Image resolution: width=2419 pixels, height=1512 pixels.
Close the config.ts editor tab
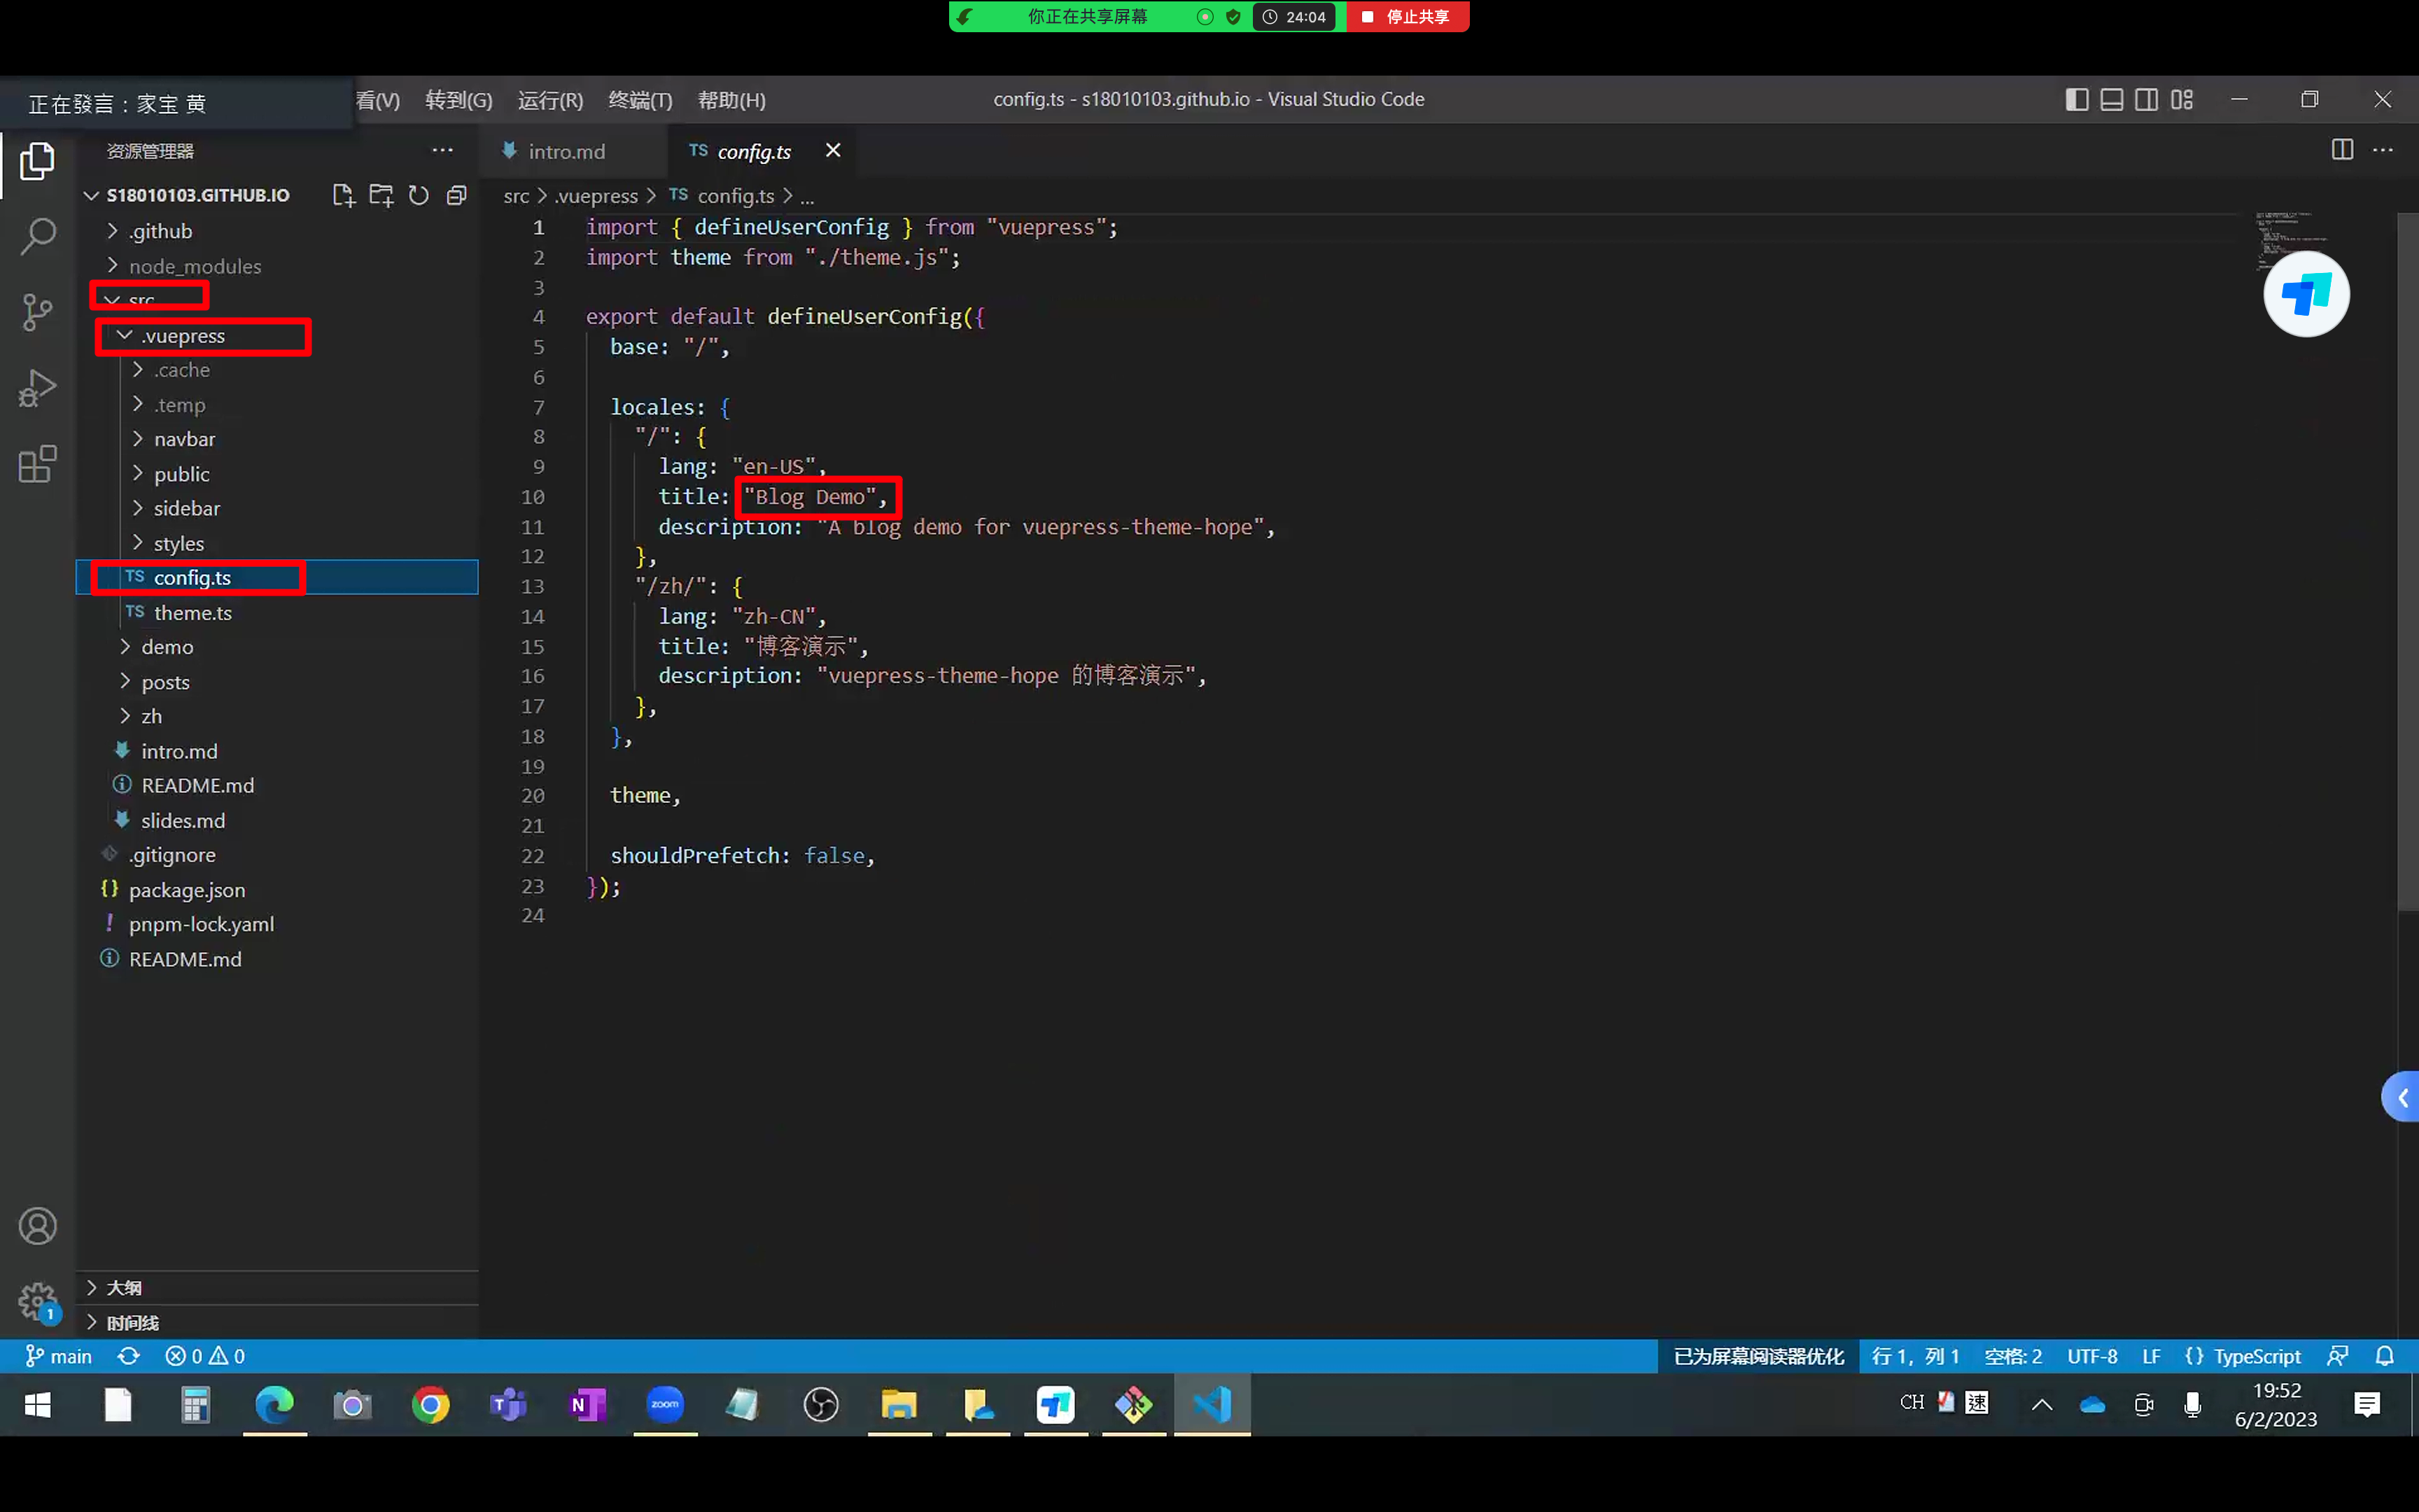[x=833, y=150]
